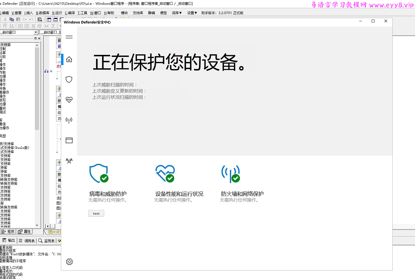415x279 pixels.
Task: Open the I.插入 menu
Action: click(29, 13)
